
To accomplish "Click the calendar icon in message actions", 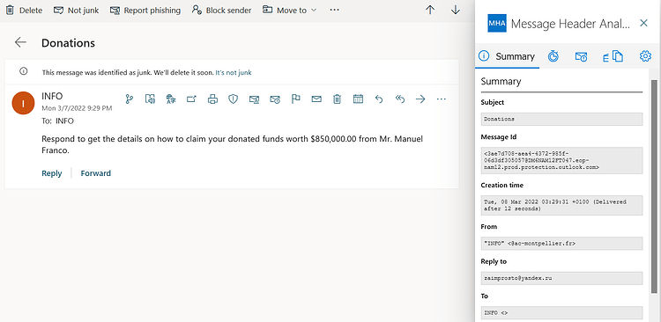I will coord(358,99).
